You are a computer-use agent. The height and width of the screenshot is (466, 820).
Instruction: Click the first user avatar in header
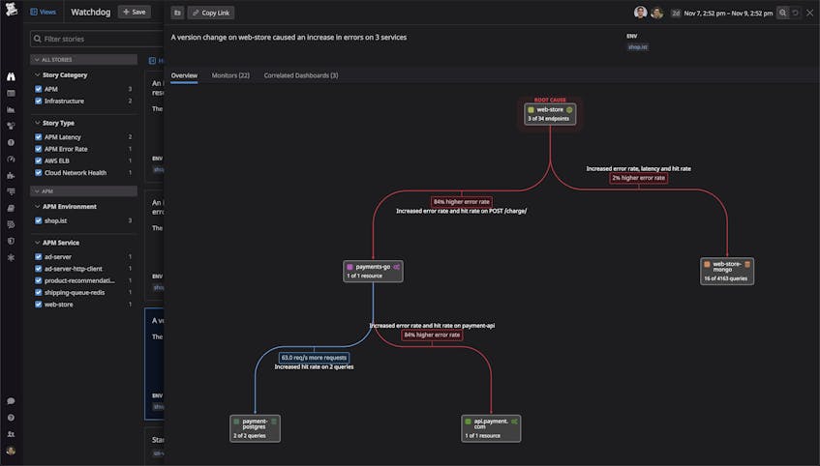(640, 13)
